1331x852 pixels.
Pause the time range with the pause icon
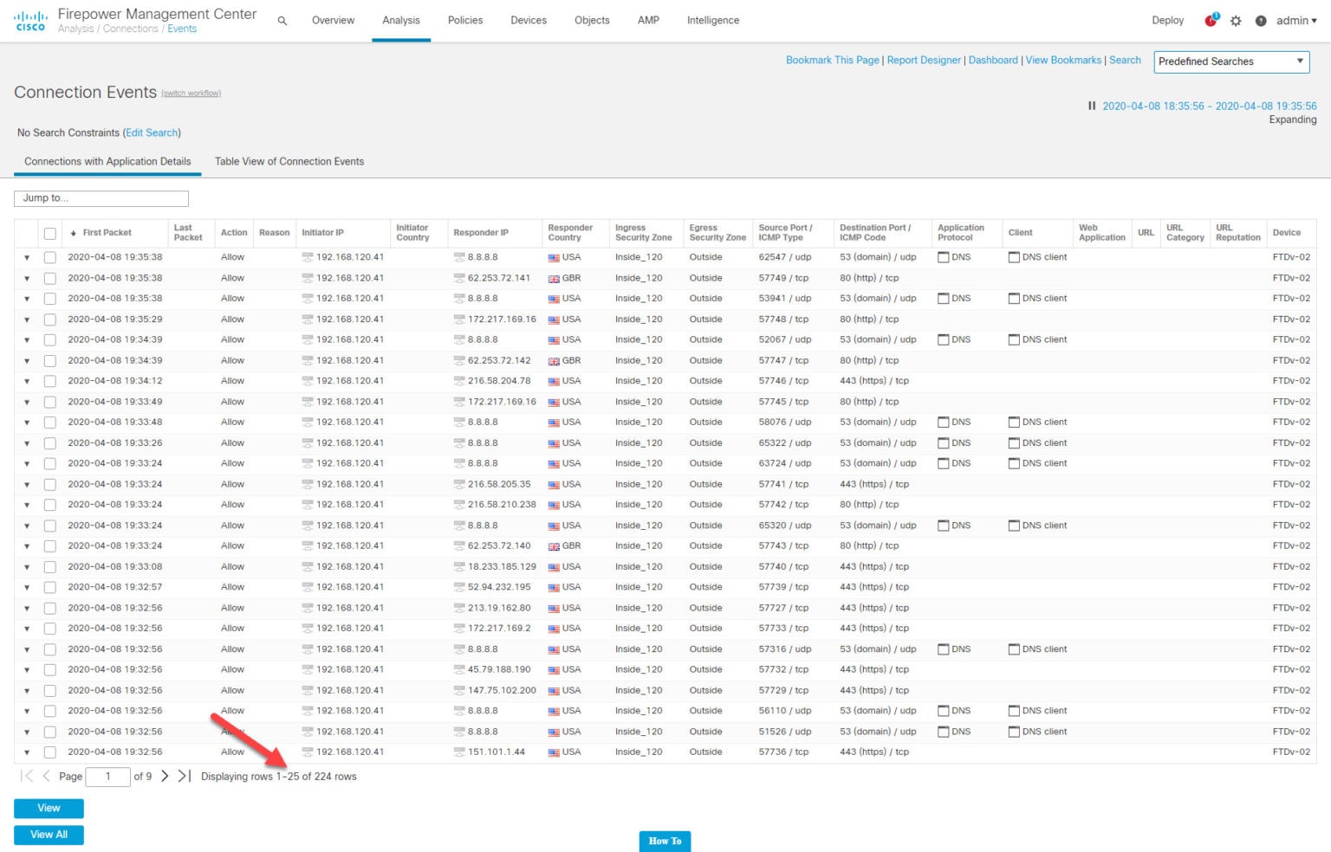1091,106
